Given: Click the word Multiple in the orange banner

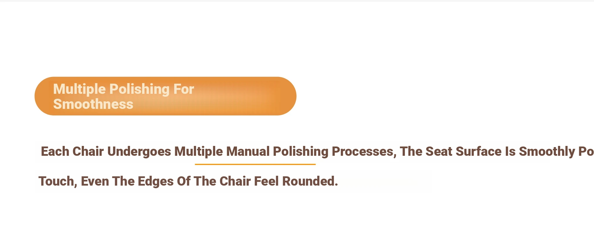Looking at the screenshot, I should [79, 89].
